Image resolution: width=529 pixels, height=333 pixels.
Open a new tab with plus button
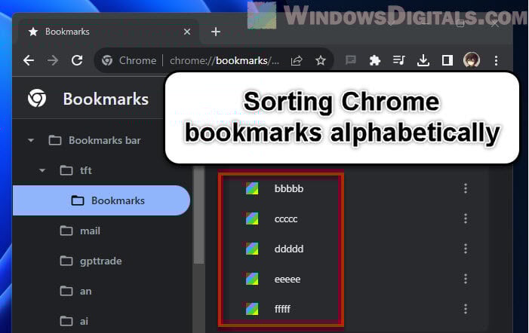pos(216,32)
